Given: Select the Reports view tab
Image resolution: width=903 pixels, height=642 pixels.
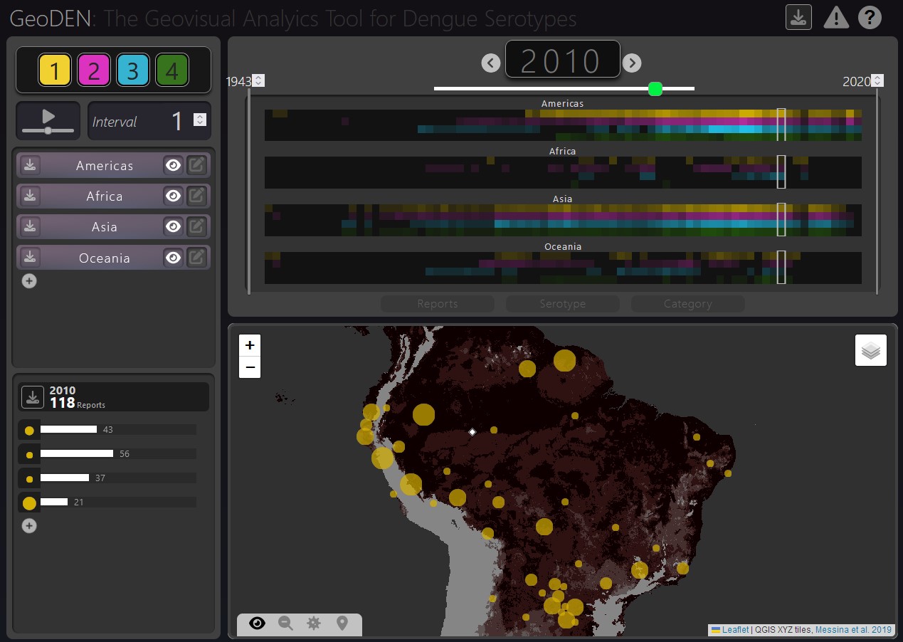Looking at the screenshot, I should click(x=438, y=304).
